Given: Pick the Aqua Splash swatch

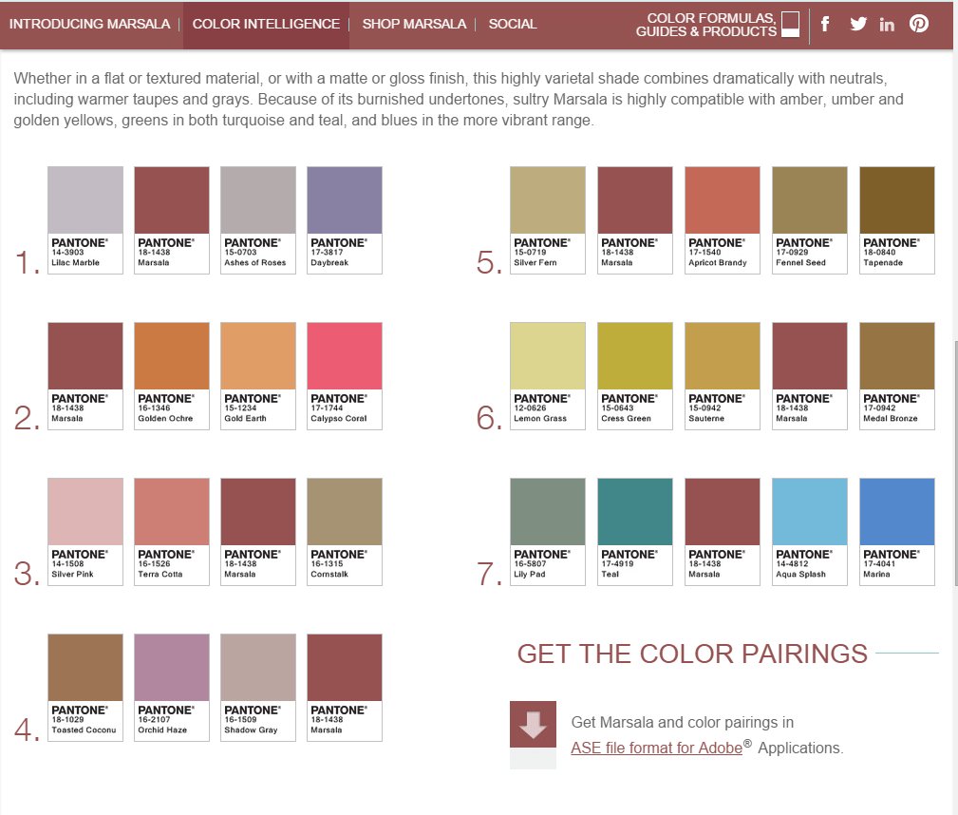Looking at the screenshot, I should [x=810, y=532].
